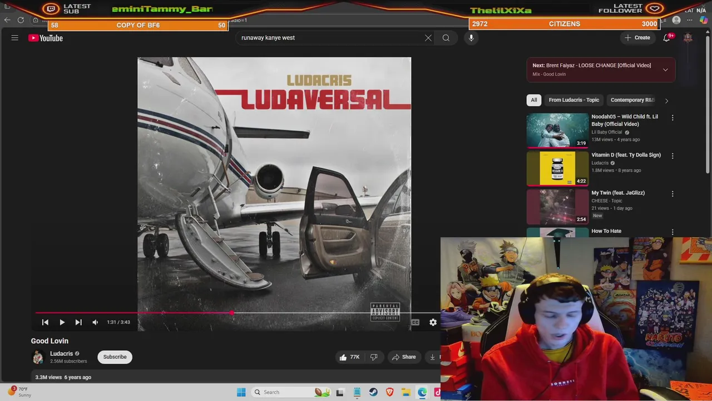Open the YouTube hamburger guide menu
The width and height of the screenshot is (712, 401).
click(15, 38)
